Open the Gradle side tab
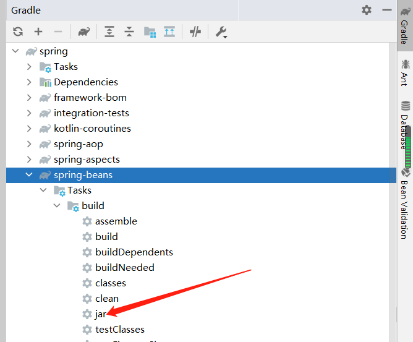The height and width of the screenshot is (342, 413). click(405, 26)
